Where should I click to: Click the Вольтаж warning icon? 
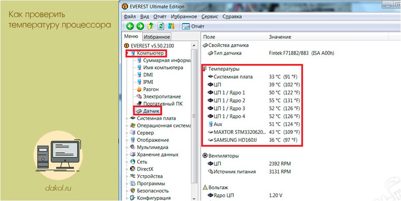pyautogui.click(x=205, y=187)
